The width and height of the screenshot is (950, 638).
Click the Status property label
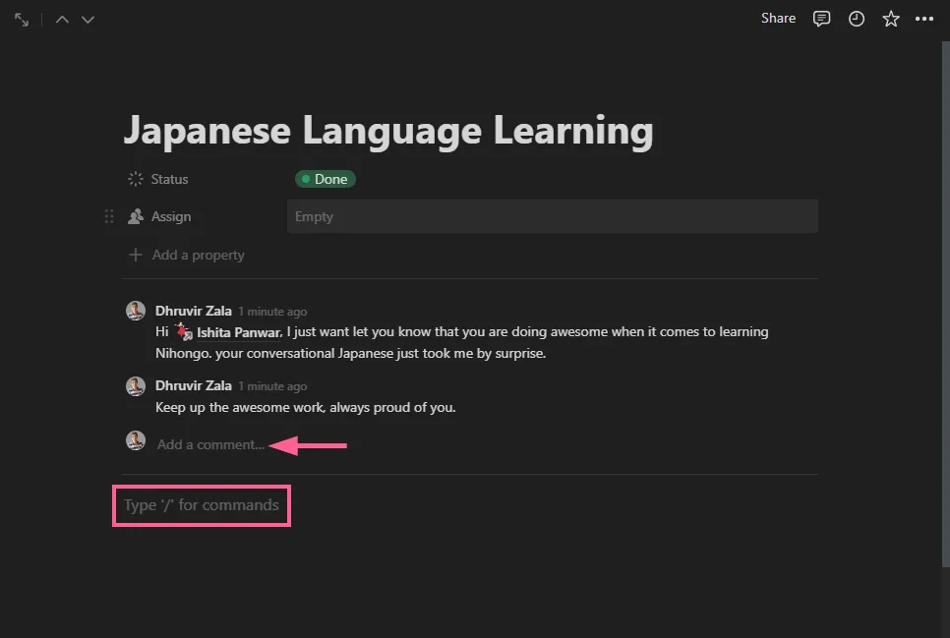point(169,179)
